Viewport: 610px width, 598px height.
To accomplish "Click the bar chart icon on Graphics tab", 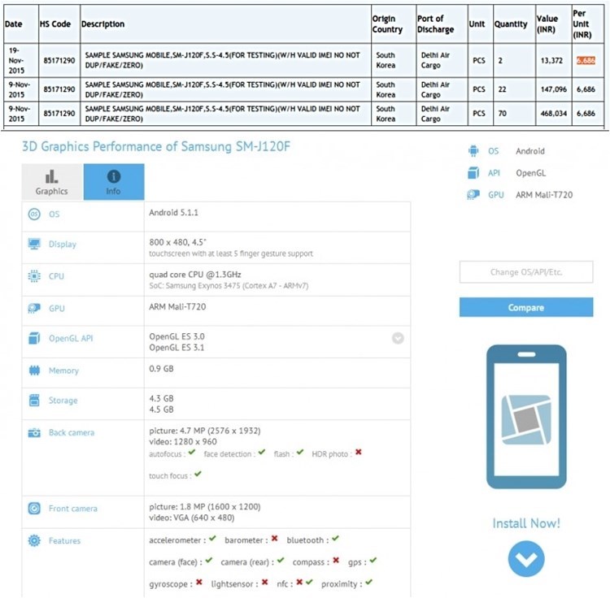I will (x=52, y=176).
